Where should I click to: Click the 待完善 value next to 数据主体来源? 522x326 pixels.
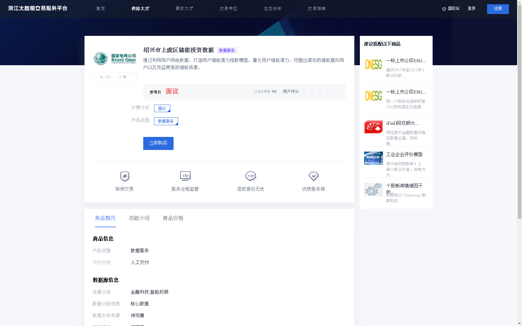pyautogui.click(x=137, y=316)
